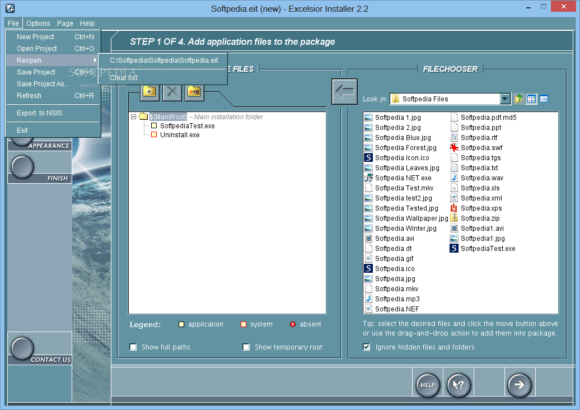Close the File menu via File
The height and width of the screenshot is (410, 580).
coord(13,24)
